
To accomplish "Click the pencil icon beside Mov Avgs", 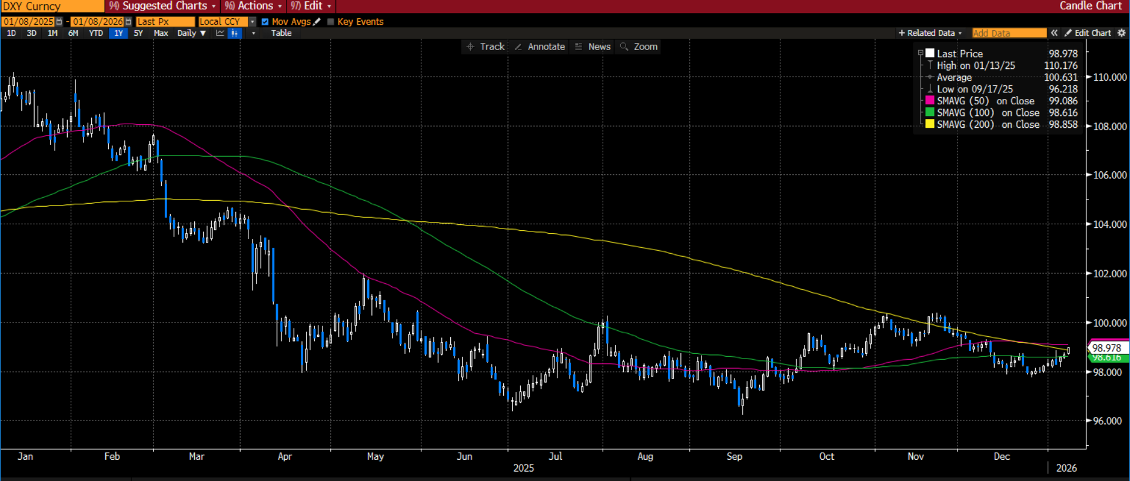I will [x=317, y=22].
